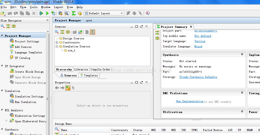The height and width of the screenshot is (135, 260).
Task: Collapse the IP Integrator section
Action: [x=2, y=66]
